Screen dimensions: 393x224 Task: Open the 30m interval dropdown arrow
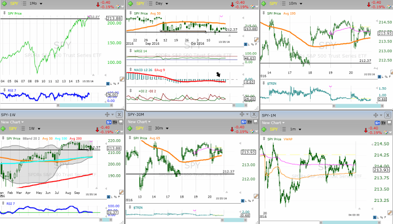[x=167, y=128]
